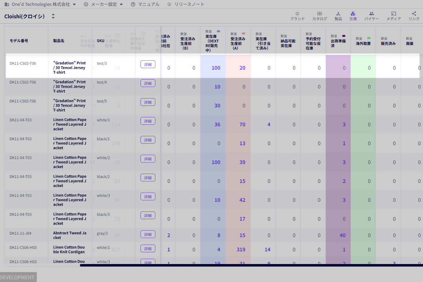The width and height of the screenshot is (423, 282).
Task: Click 詳細 button for SKU test/4
Action: pyautogui.click(x=148, y=83)
